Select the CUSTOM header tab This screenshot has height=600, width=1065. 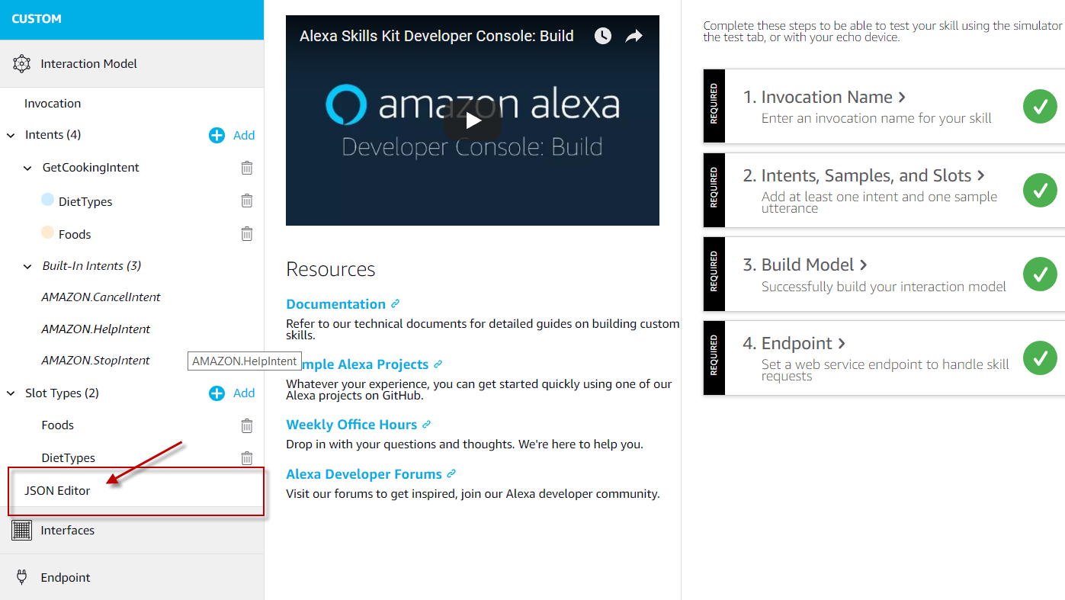point(132,19)
